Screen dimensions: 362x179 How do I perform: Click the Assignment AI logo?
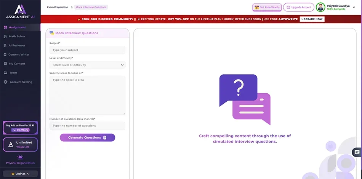point(20,11)
